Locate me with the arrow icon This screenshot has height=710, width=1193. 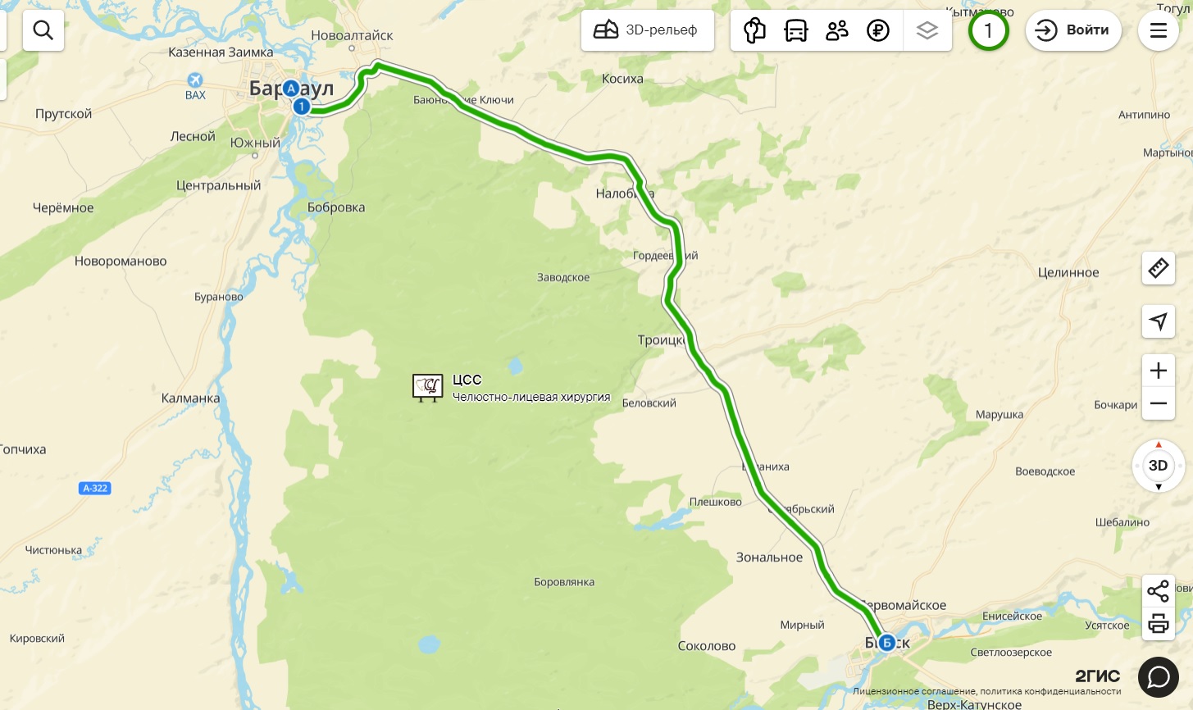pos(1159,321)
